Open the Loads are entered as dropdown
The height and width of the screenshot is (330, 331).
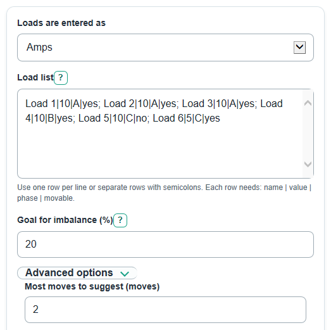click(x=165, y=48)
